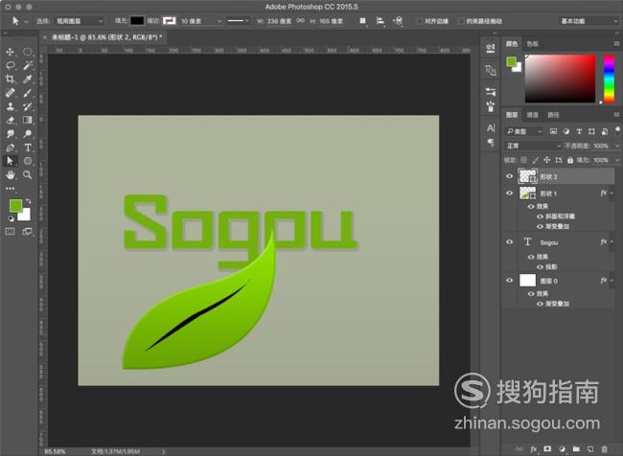
Task: Hide the Sogou text layer
Action: [x=509, y=242]
